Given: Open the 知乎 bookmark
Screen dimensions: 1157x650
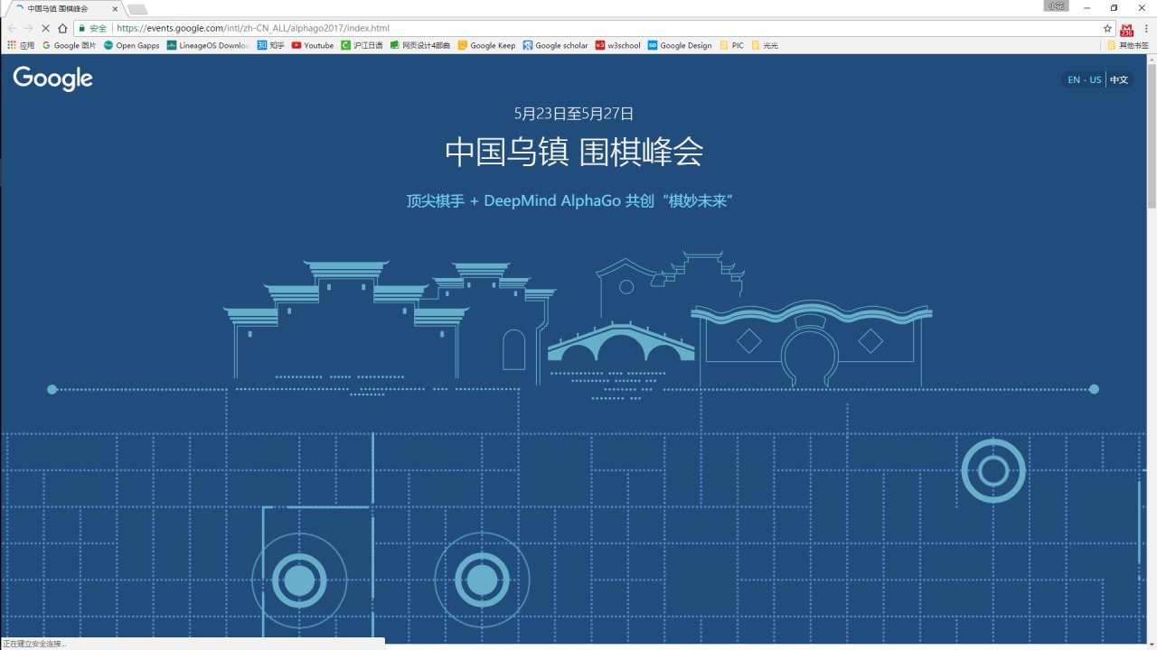Looking at the screenshot, I should (x=270, y=45).
